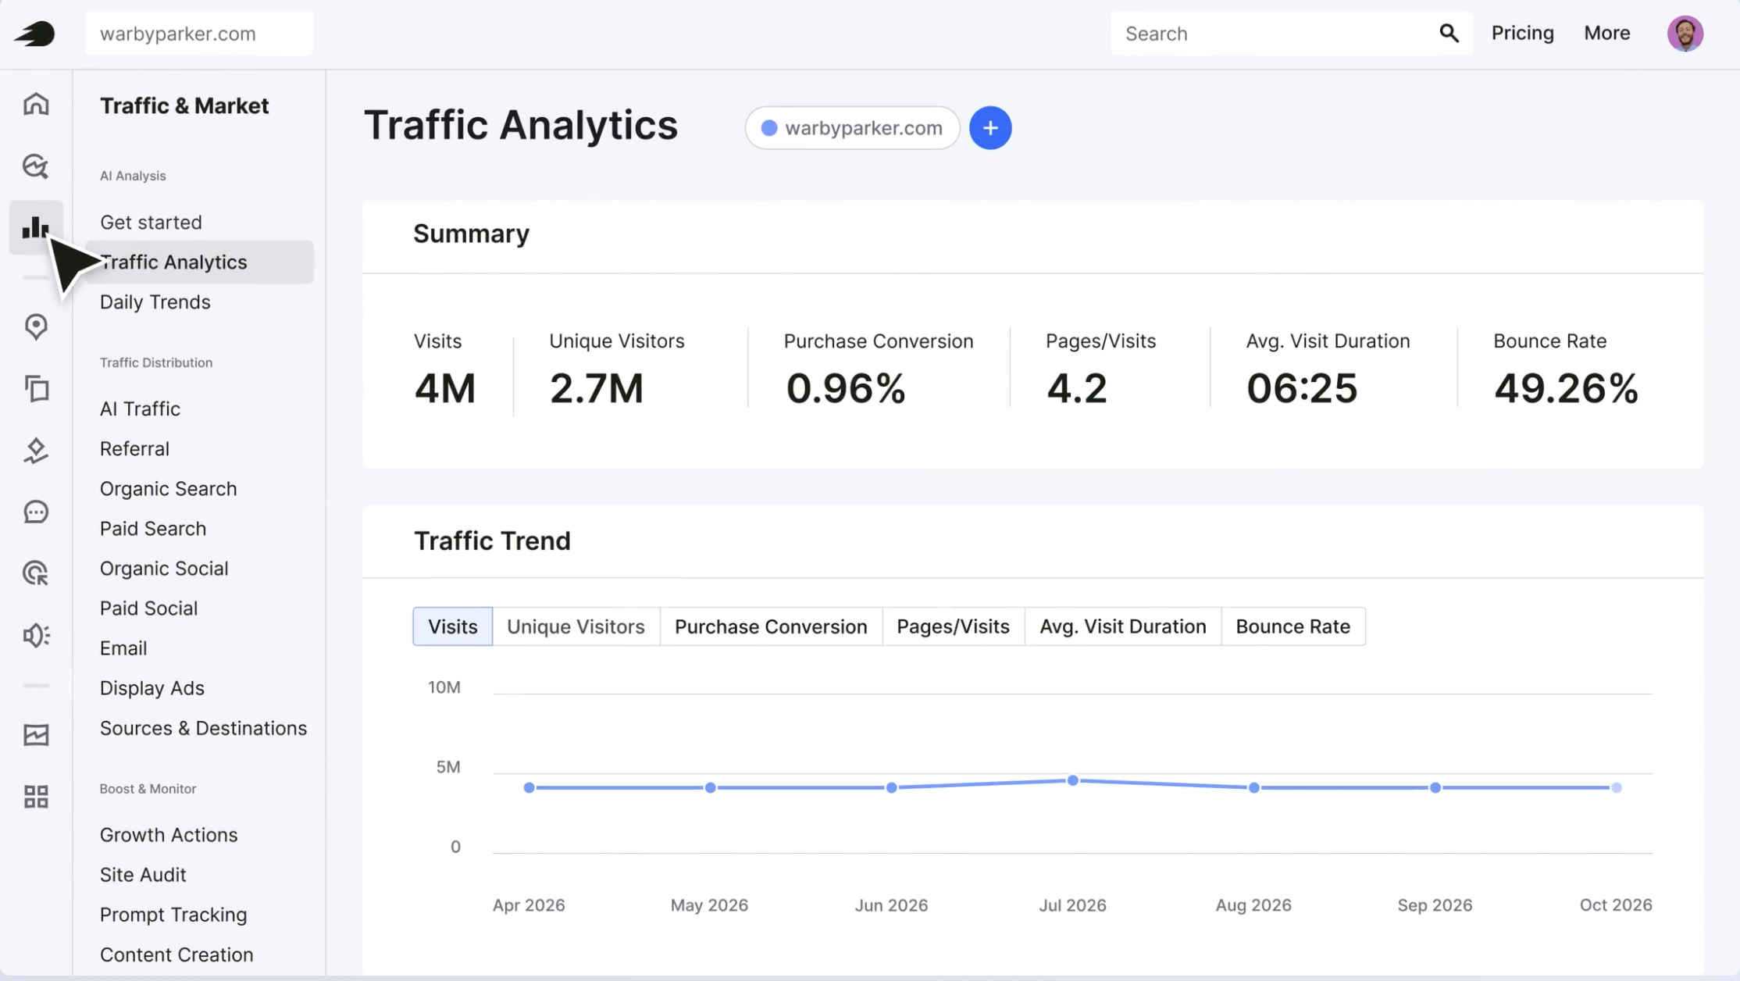Click the Apr 2026 data point on the chart
1740x981 pixels.
[529, 787]
